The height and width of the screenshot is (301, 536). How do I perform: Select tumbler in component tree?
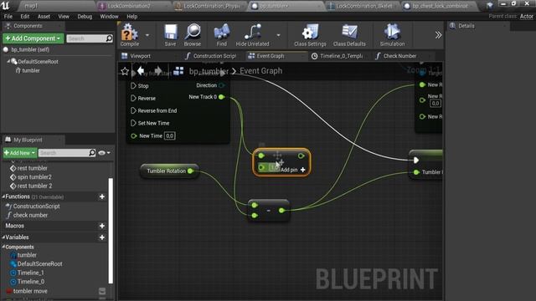pyautogui.click(x=31, y=70)
